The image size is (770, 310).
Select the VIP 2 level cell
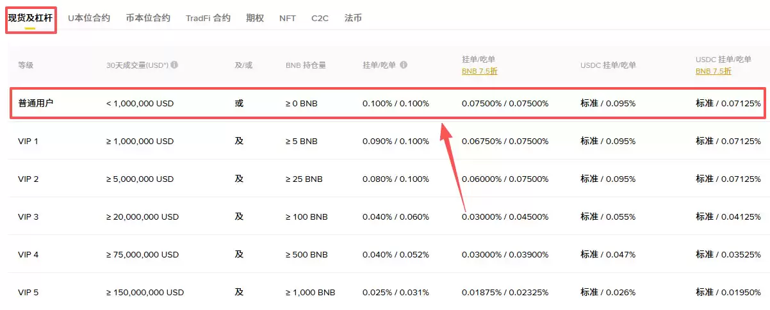(28, 179)
